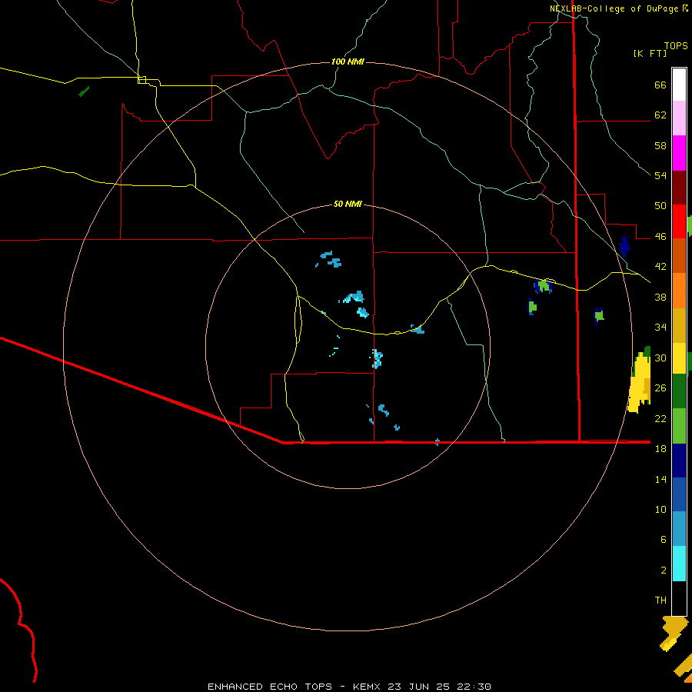Click the "2" legend tick value
Image resolution: width=692 pixels, height=692 pixels.
tap(664, 571)
